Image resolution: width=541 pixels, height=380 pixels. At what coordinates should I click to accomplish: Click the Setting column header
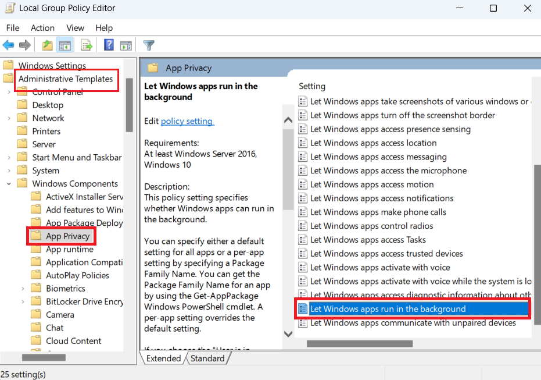click(x=312, y=86)
